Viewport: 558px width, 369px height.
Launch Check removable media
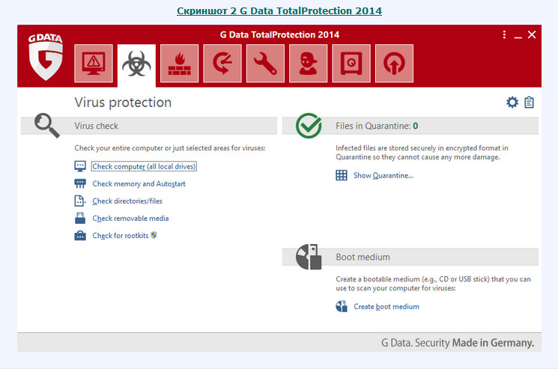tap(130, 219)
